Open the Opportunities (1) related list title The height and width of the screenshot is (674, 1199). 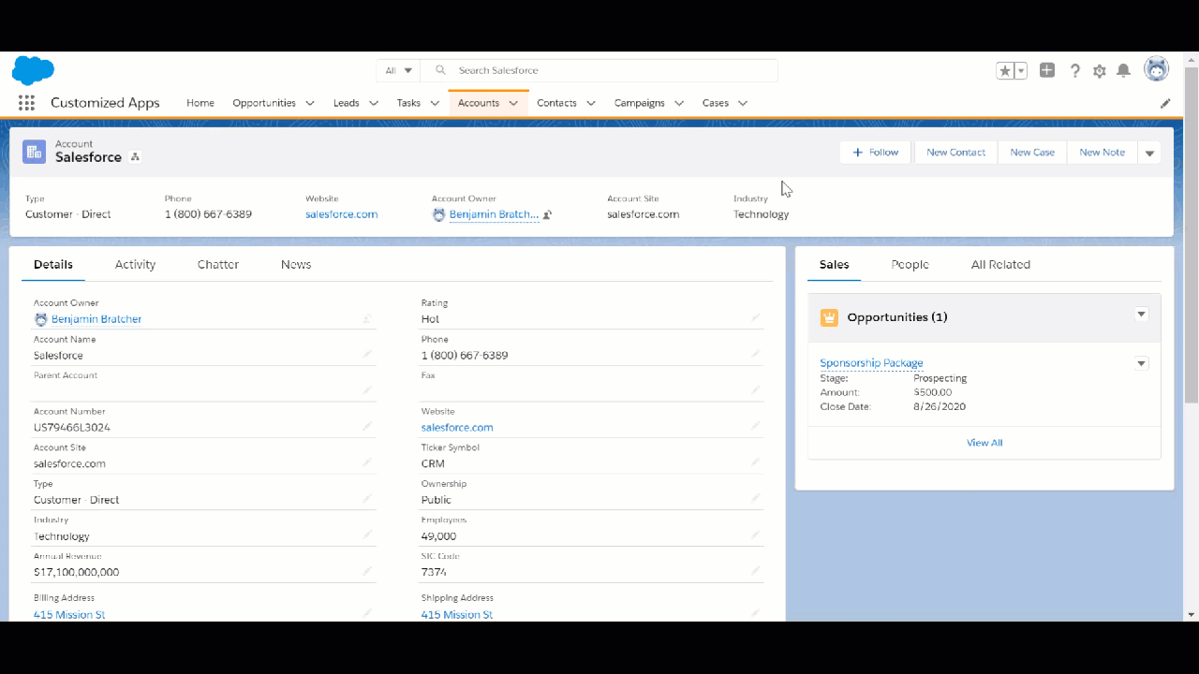click(x=897, y=317)
